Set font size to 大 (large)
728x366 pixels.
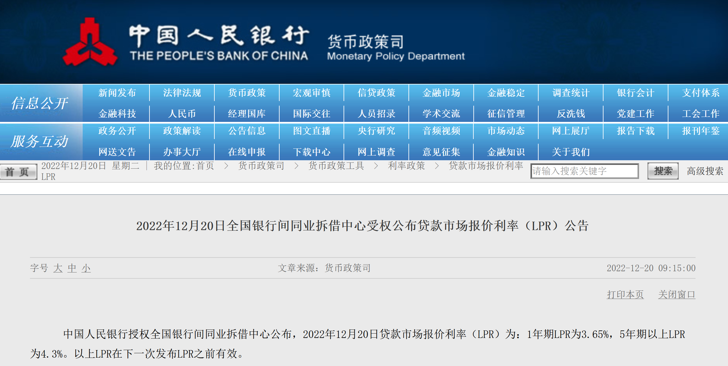pyautogui.click(x=58, y=268)
